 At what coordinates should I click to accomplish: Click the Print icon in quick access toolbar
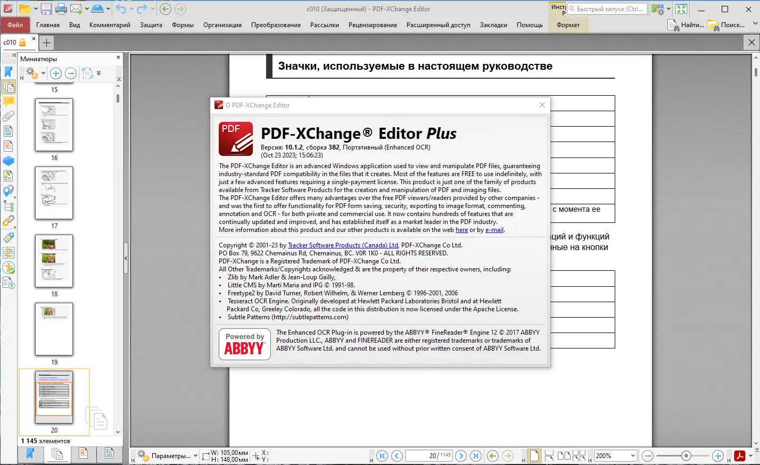[62, 9]
